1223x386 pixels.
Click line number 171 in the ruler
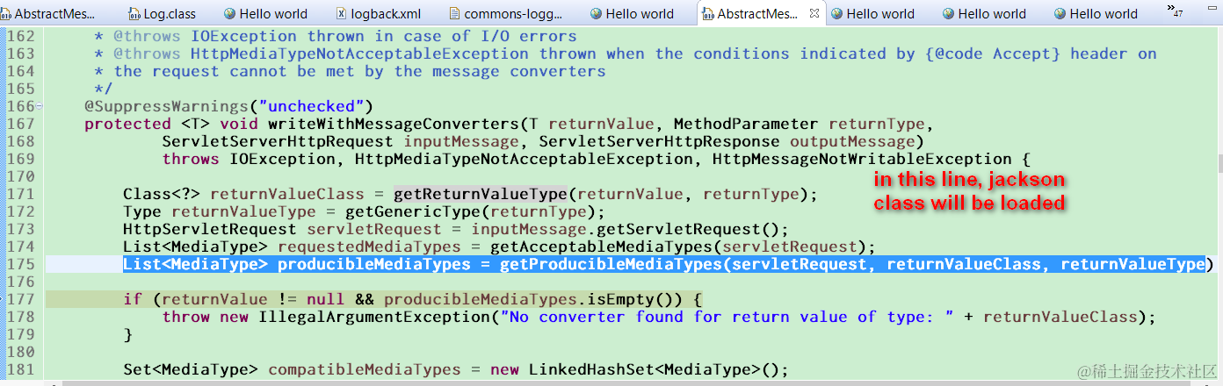click(x=19, y=194)
